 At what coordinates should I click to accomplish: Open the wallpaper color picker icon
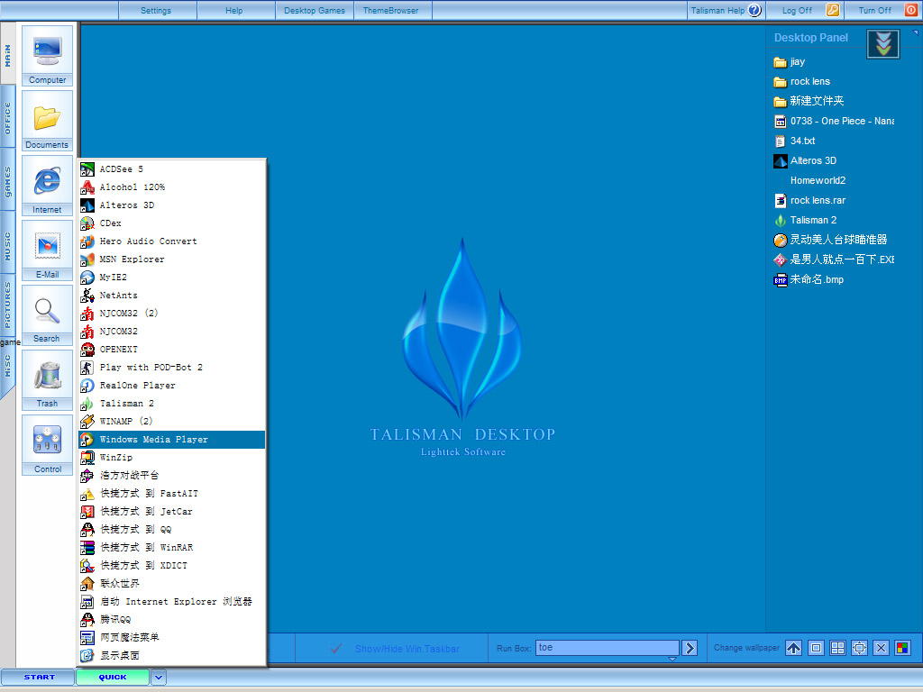[902, 648]
